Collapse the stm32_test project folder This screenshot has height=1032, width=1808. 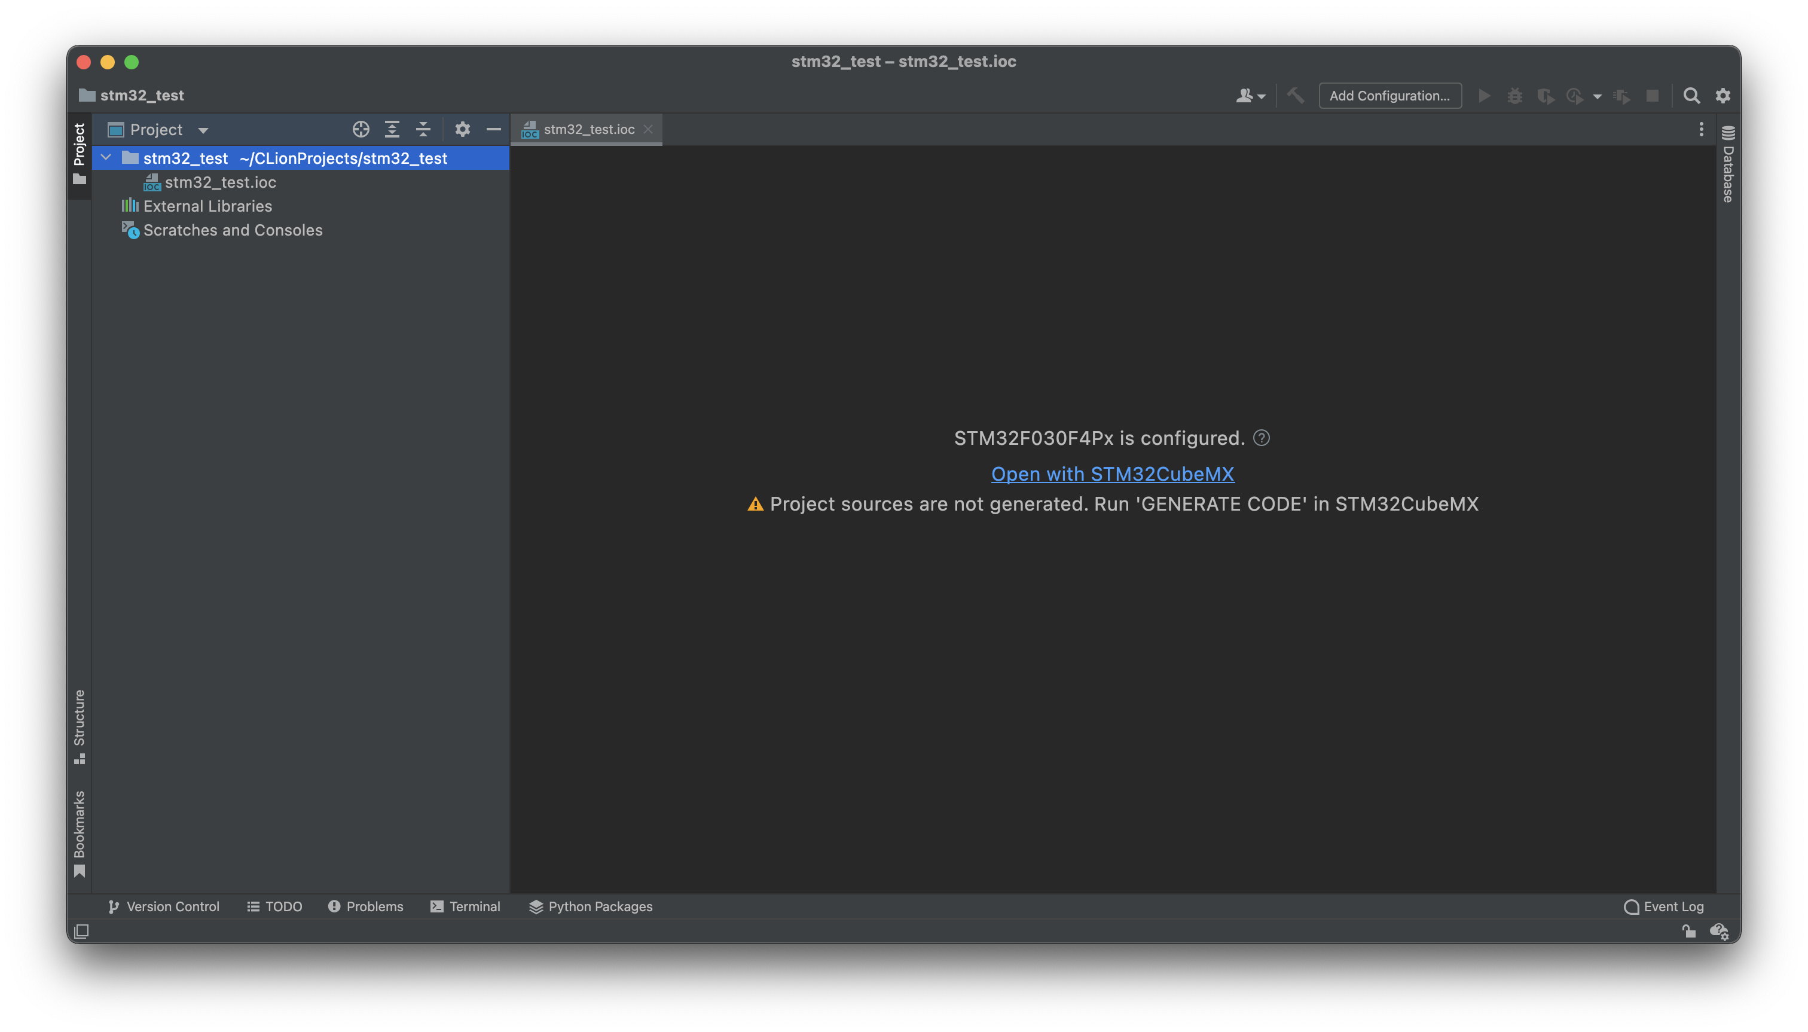106,157
